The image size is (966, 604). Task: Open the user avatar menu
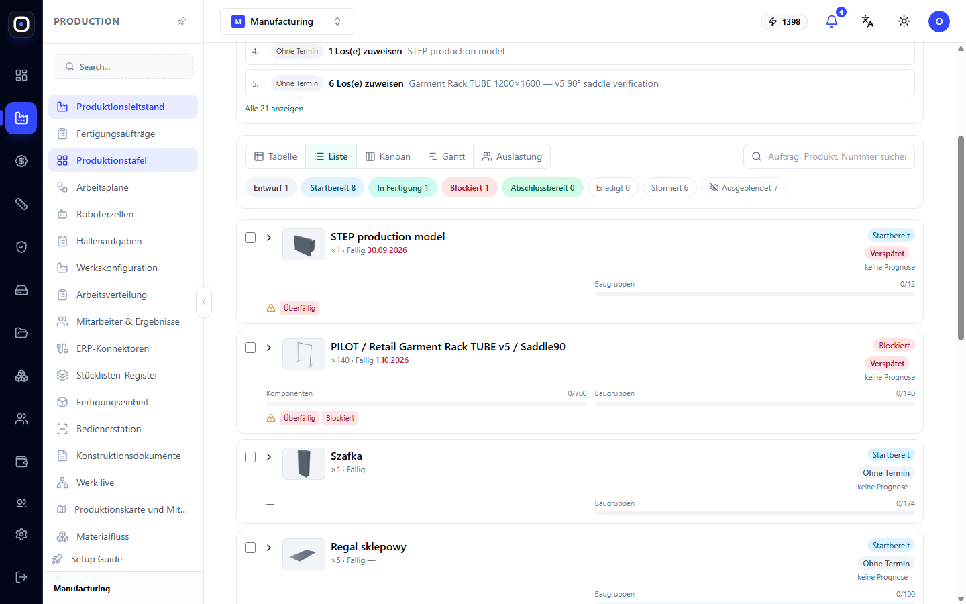point(939,21)
